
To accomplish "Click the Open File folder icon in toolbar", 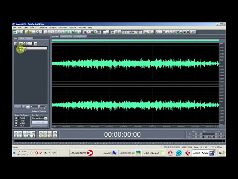I will coord(30,32).
